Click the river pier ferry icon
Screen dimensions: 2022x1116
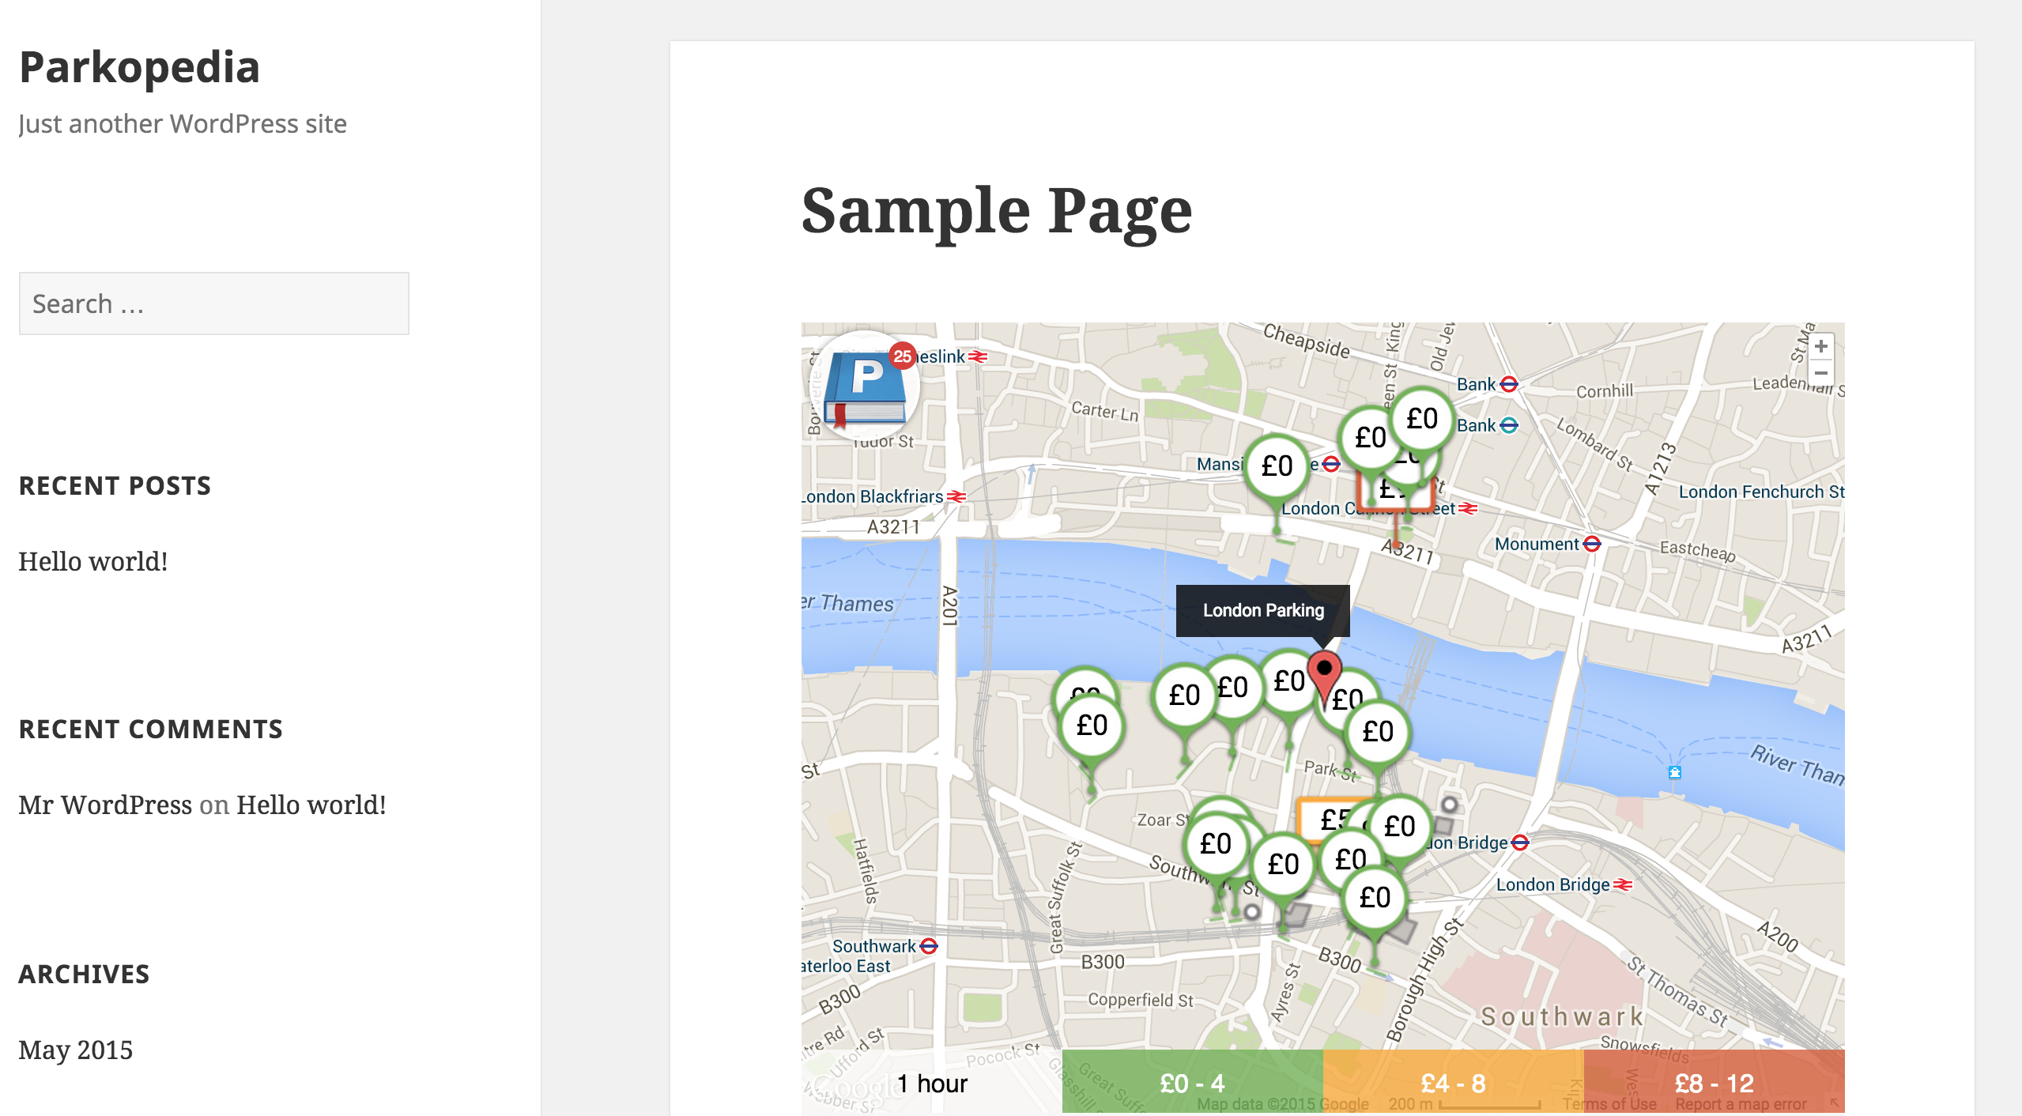coord(1674,772)
